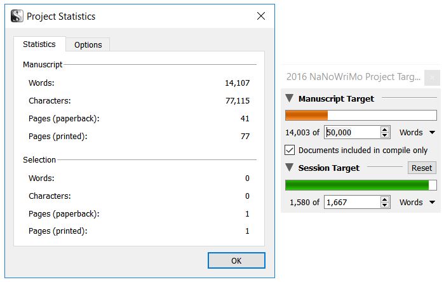Collapse the Manuscript Target section

click(x=289, y=98)
